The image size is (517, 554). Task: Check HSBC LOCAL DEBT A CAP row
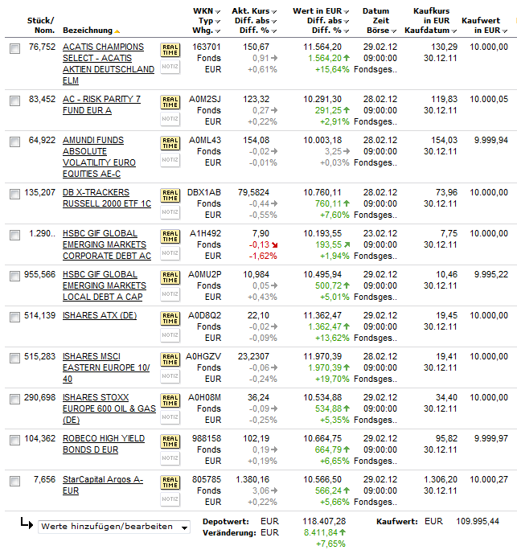click(14, 276)
